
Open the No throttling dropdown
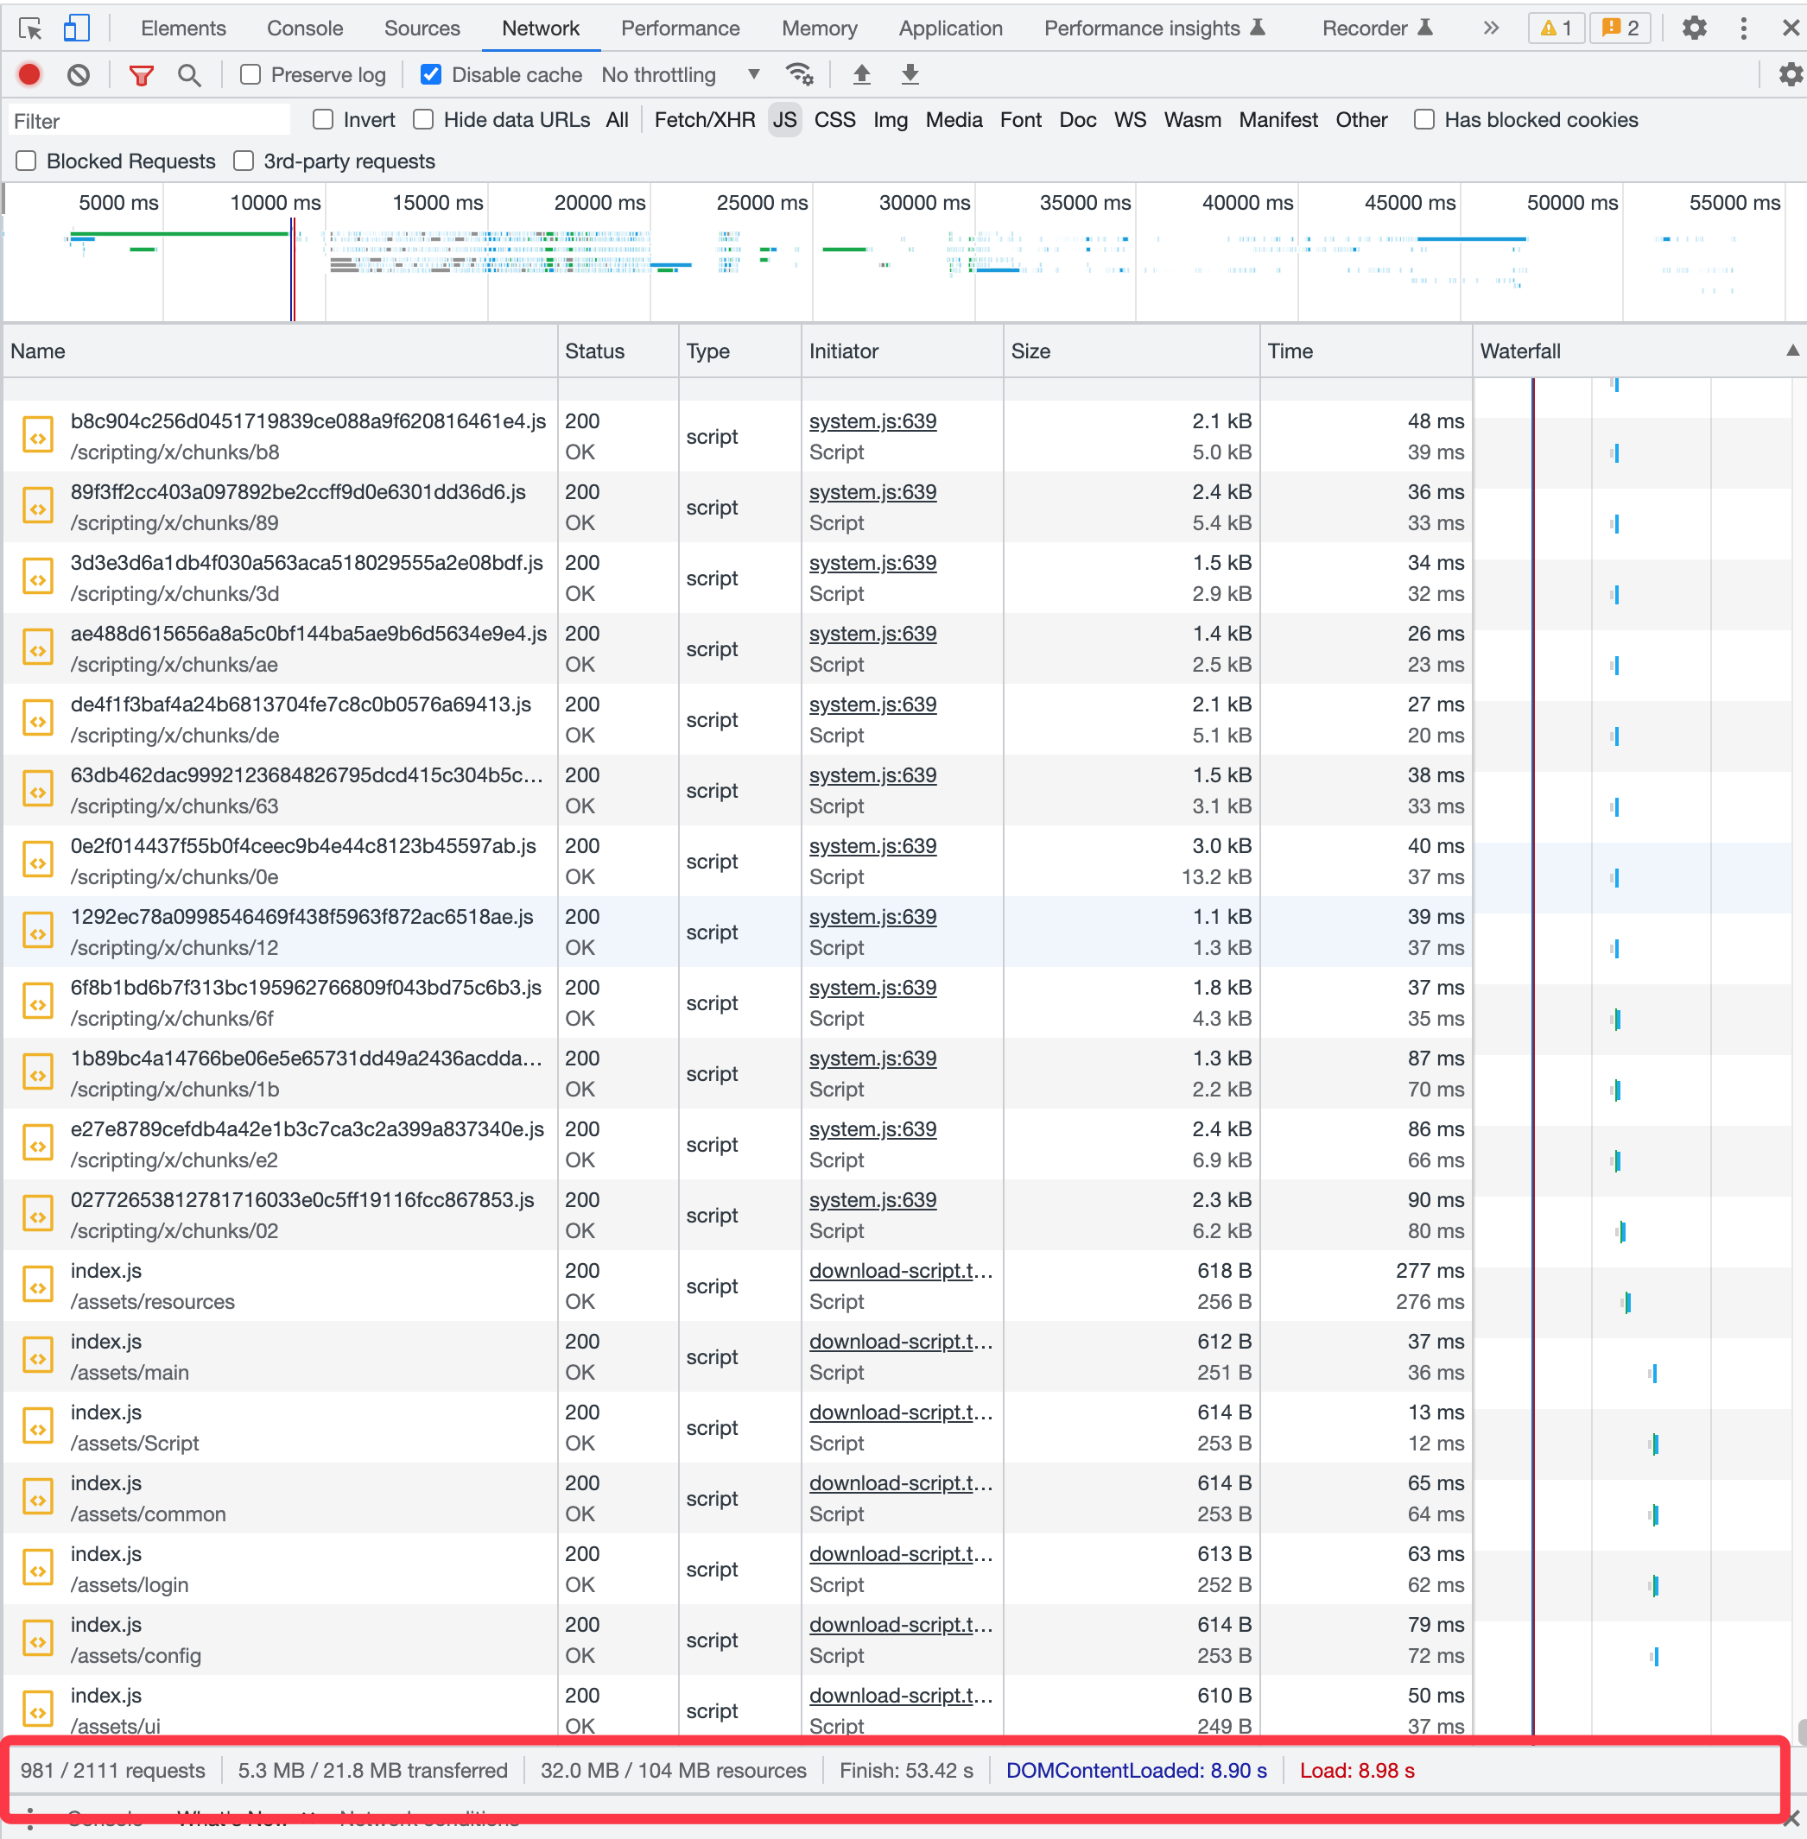(680, 74)
